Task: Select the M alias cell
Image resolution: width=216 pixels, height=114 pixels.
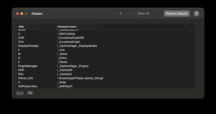Action: [19, 54]
